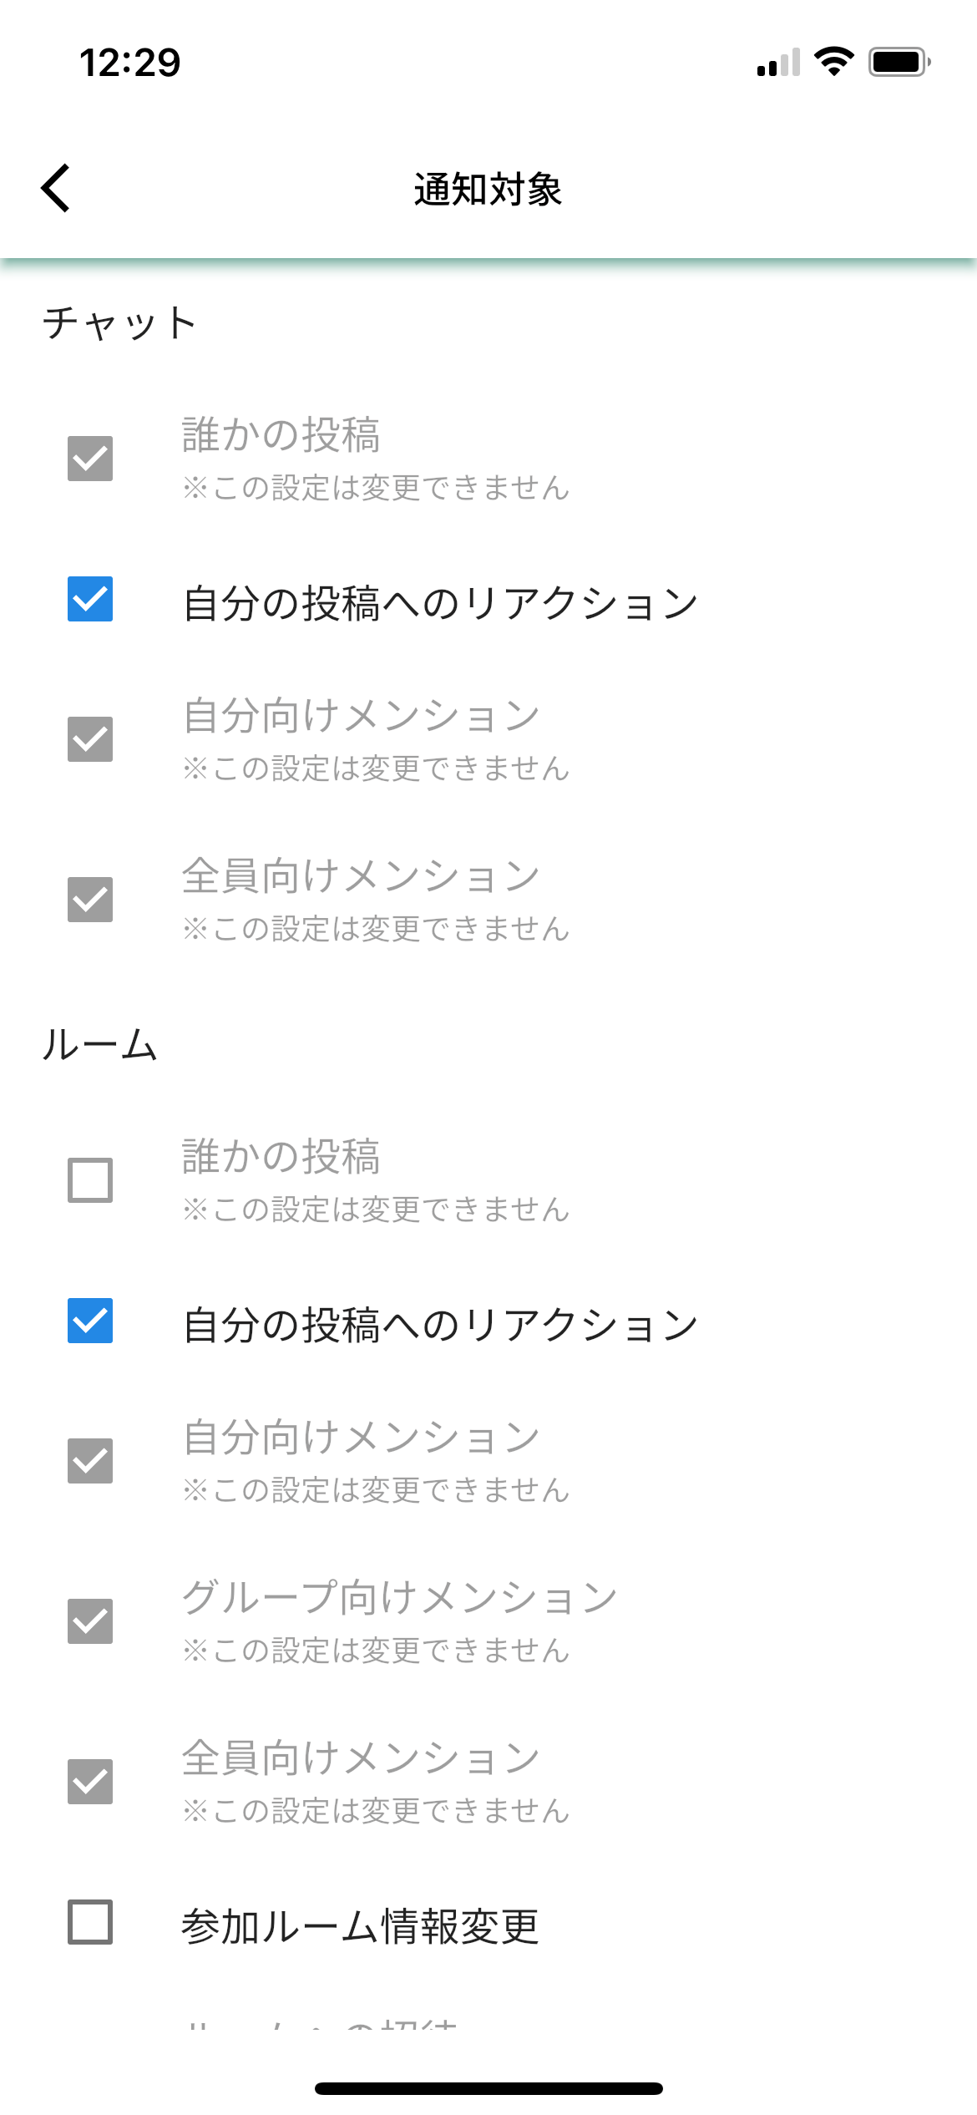Screen dimensions: 977x2115
Task: Enable 参加ルーム情報変更 checkbox
Action: [90, 1922]
